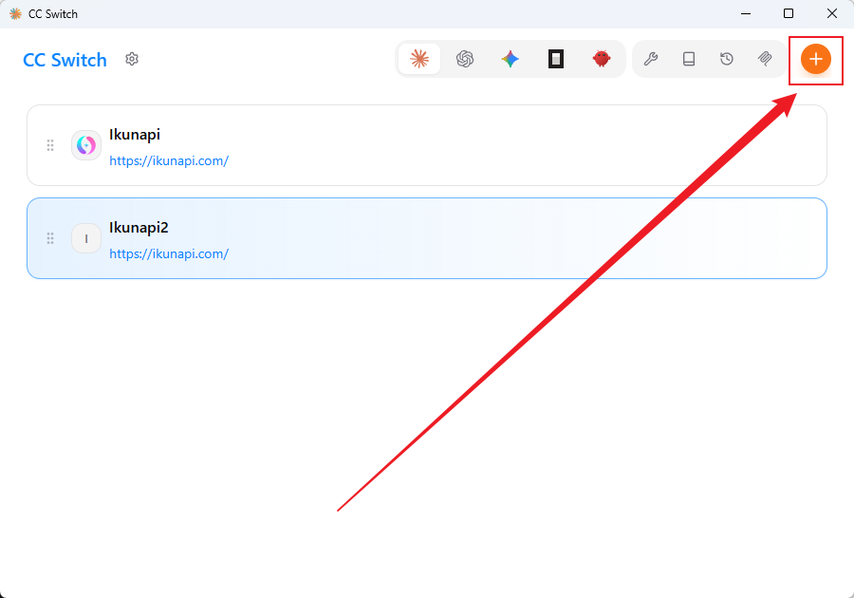Maximize the CC Switch window
Image resolution: width=854 pixels, height=598 pixels.
[x=789, y=13]
